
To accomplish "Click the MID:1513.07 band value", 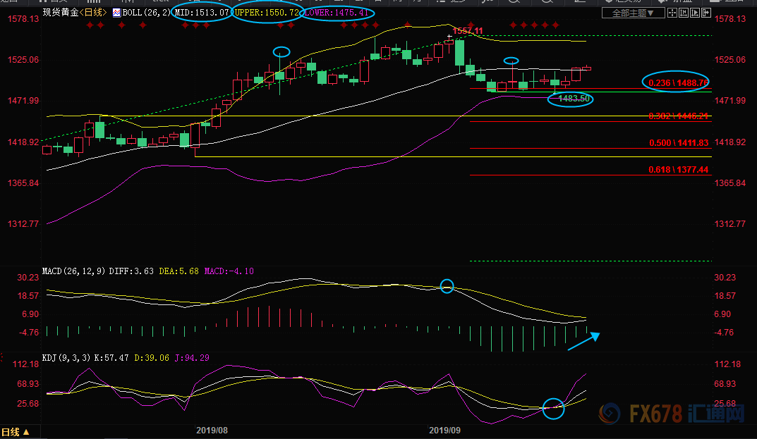I will (x=201, y=13).
